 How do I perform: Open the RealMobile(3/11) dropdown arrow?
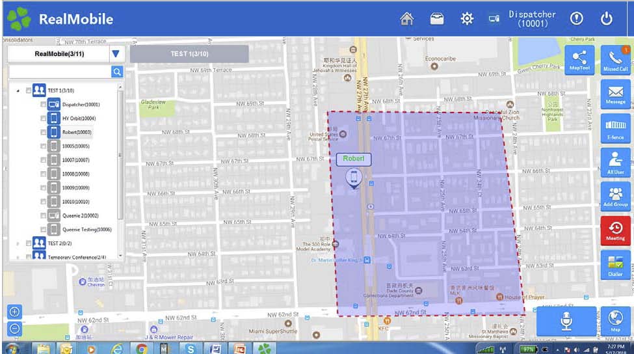116,54
